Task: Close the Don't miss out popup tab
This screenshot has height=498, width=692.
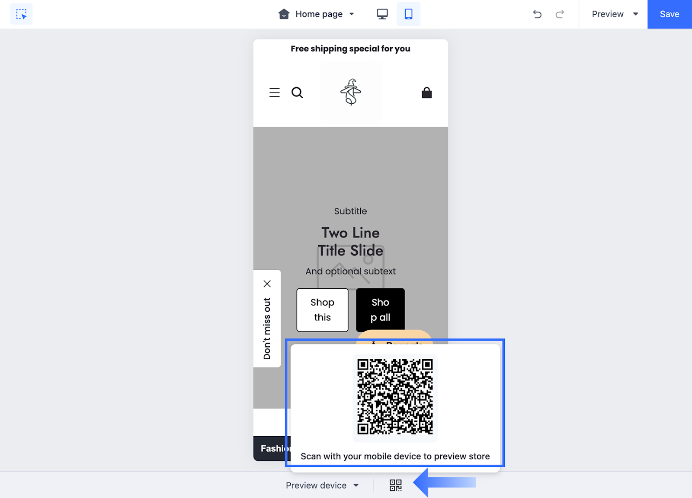Action: (267, 284)
